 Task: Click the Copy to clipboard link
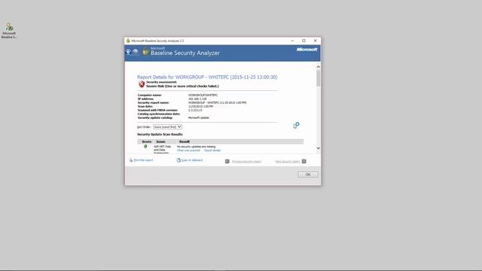click(x=192, y=160)
